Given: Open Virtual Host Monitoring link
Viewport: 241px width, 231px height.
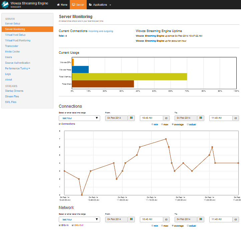Looking at the screenshot, I should tap(18, 40).
